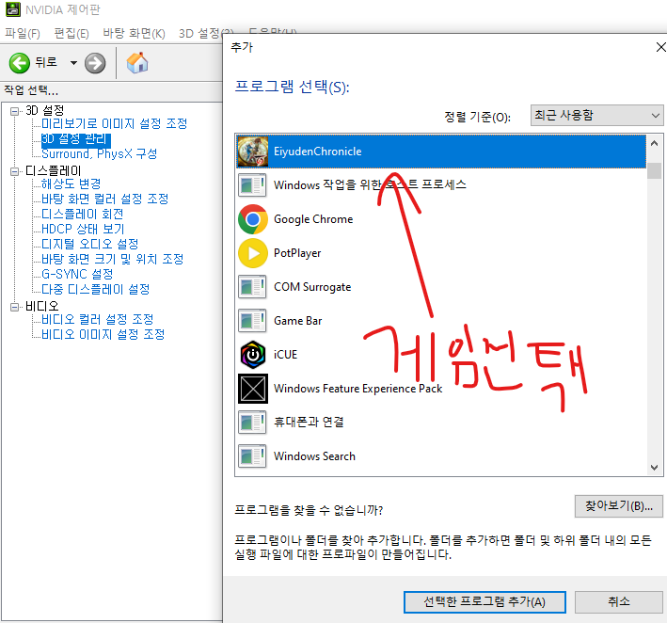Viewport: 667px width, 623px height.
Task: Collapse the 비디오 tree node
Action: 15,307
